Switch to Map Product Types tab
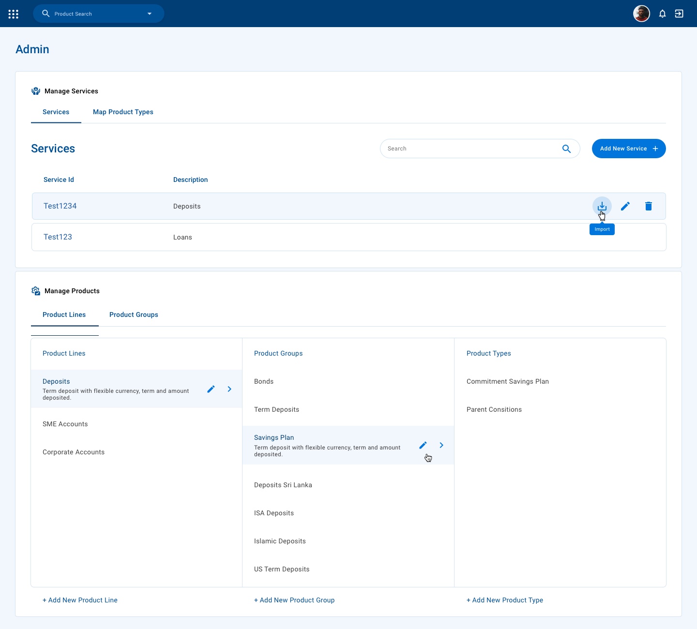 click(123, 112)
